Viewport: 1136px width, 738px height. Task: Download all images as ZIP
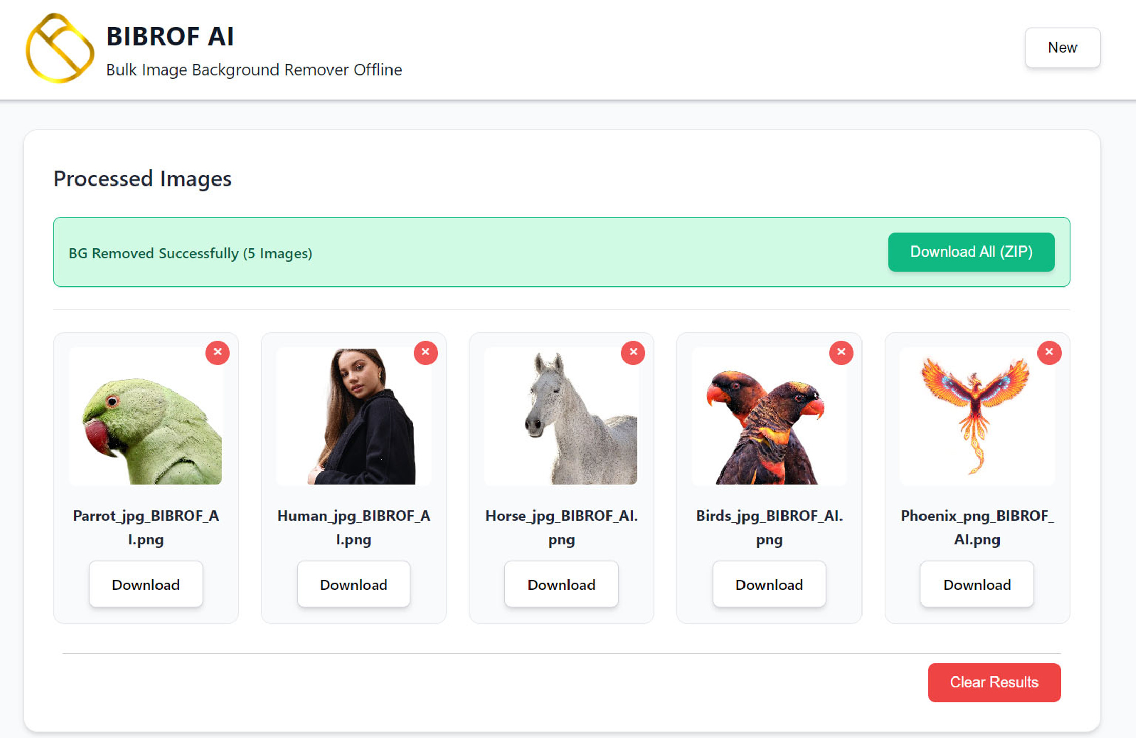point(971,252)
